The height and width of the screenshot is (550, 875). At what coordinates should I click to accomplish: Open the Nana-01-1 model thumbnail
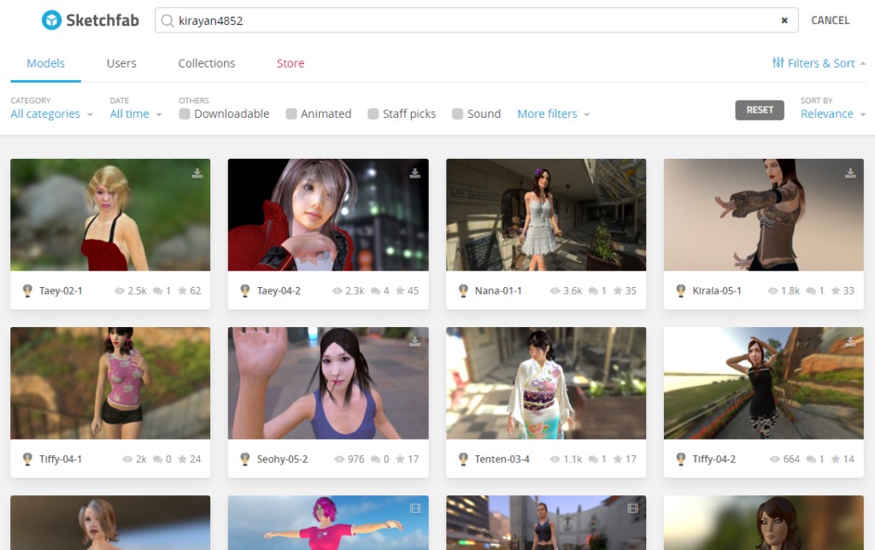coord(546,214)
